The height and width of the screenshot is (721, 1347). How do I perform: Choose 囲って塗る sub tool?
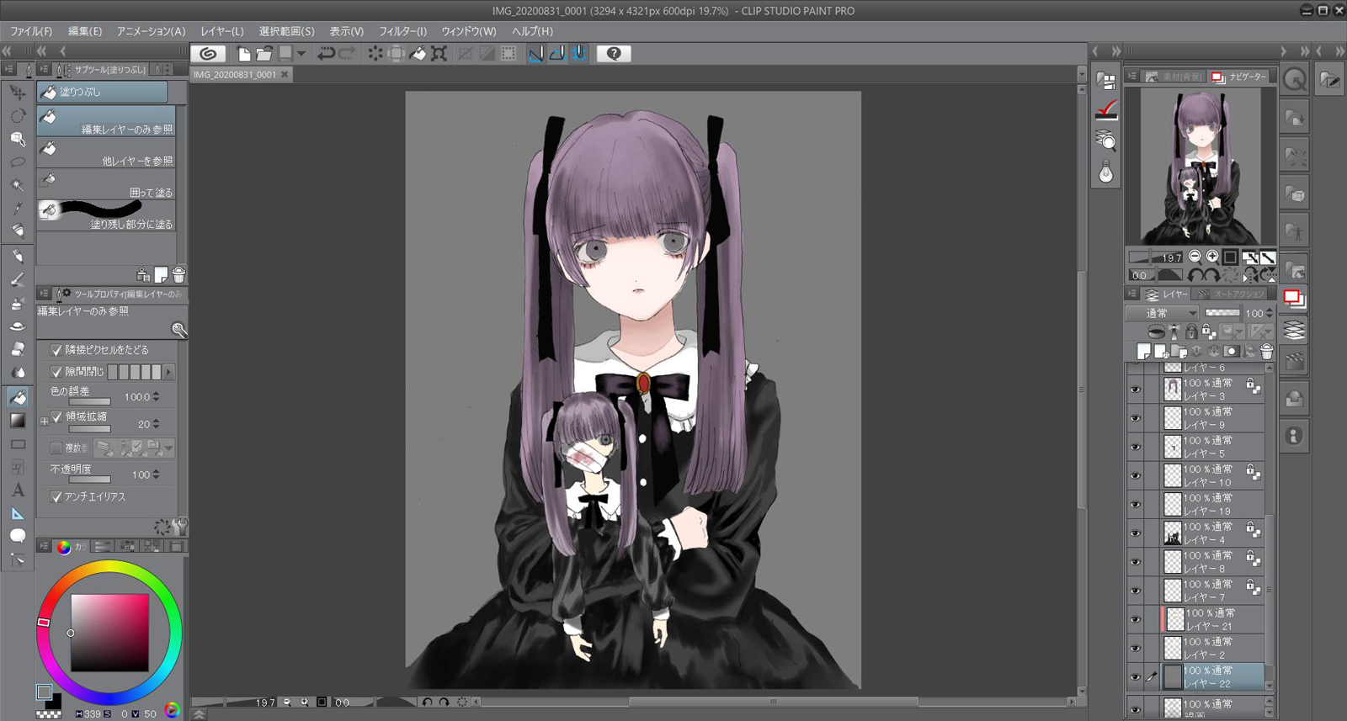[x=106, y=186]
